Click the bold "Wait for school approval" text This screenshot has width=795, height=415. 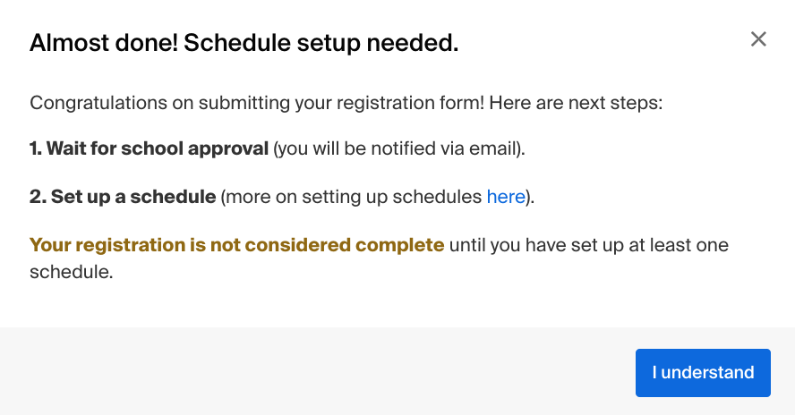pyautogui.click(x=158, y=148)
